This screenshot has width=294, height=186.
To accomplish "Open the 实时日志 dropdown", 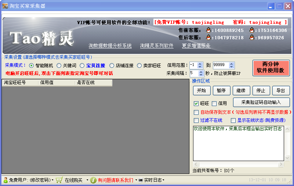I will click(163, 180).
